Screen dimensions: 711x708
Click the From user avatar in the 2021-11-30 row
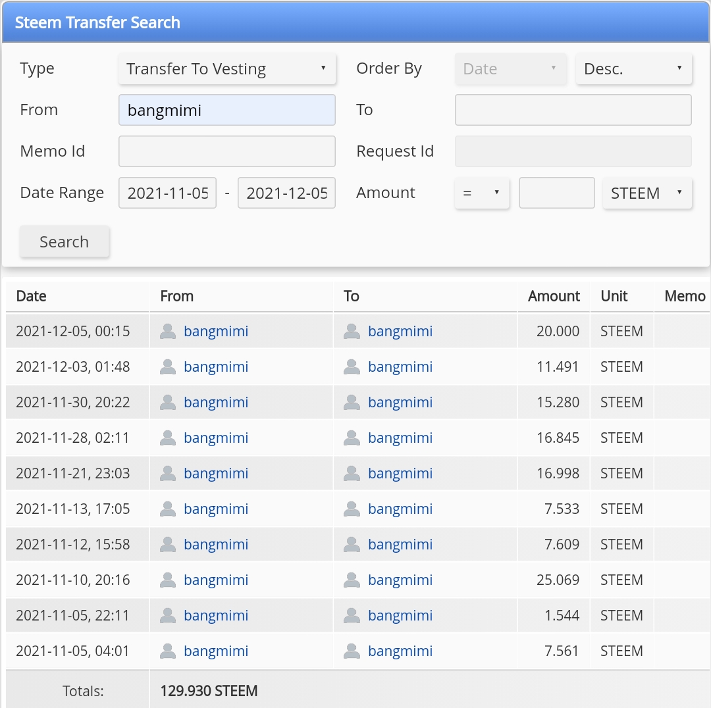pyautogui.click(x=168, y=402)
